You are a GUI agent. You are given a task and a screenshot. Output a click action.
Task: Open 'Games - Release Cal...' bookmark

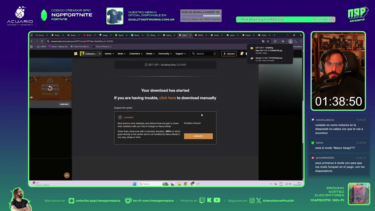(x=58, y=47)
